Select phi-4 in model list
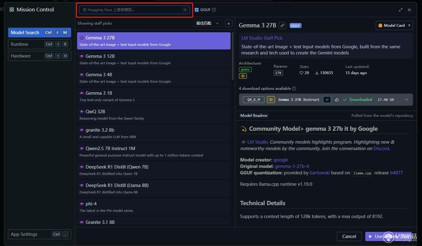Viewport: 422px width, 246px height. pos(154,207)
